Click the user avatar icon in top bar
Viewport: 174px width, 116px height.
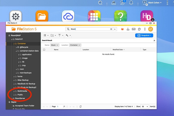pos(145,3)
